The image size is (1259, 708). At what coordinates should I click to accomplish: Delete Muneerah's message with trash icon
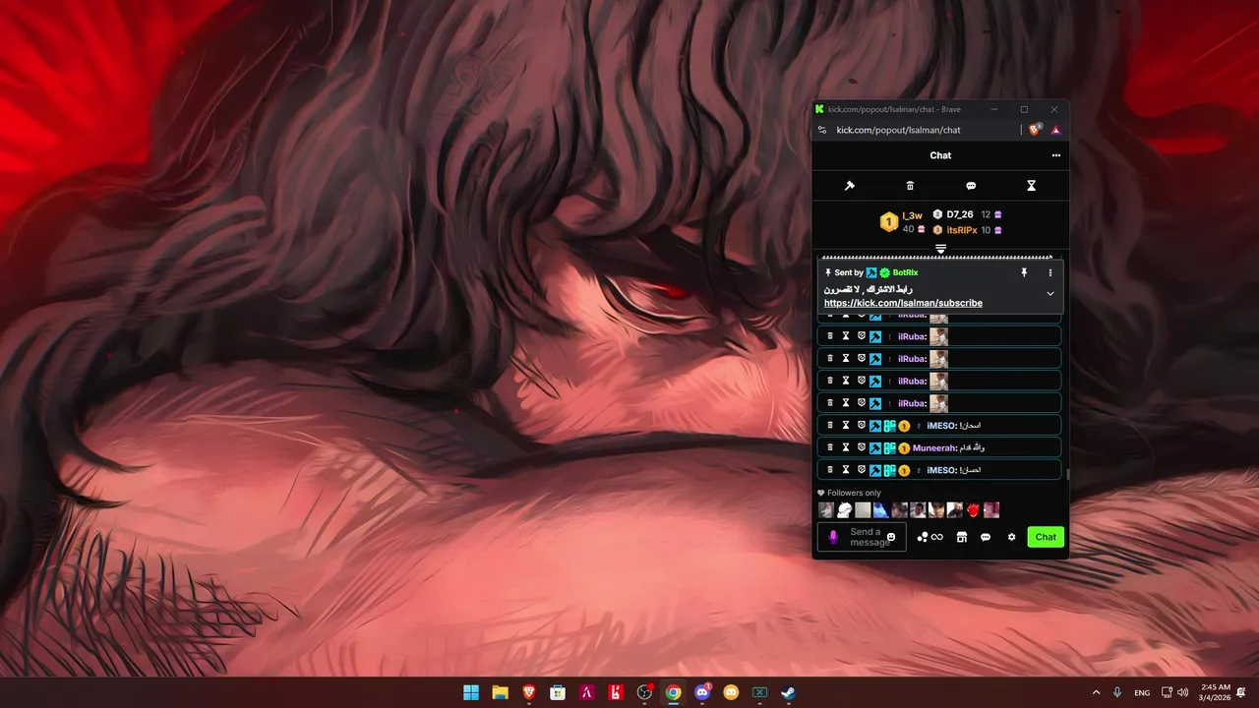[830, 447]
